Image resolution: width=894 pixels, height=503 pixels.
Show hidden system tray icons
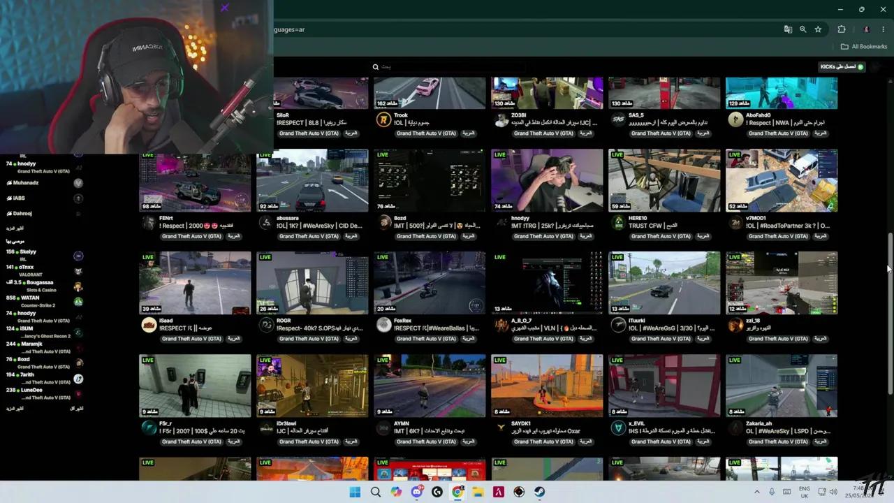[756, 492]
